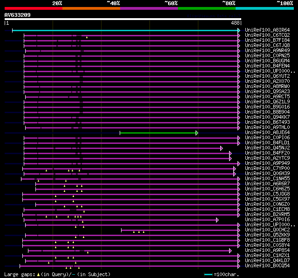
Task: Select the UniRef100_C5GX97 label
Action: point(267,199)
